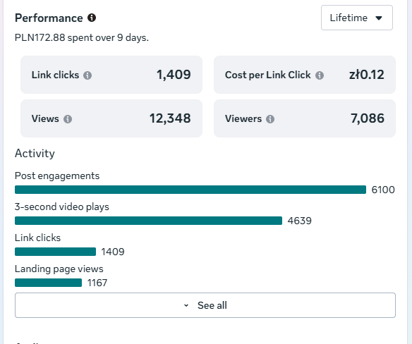Expand activity list with See all
This screenshot has width=412, height=344.
point(205,305)
